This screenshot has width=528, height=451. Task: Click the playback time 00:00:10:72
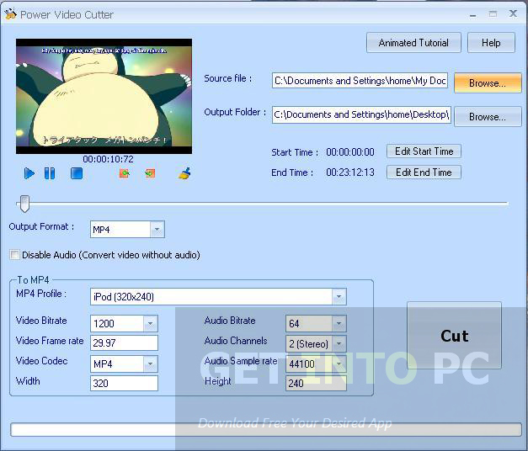point(108,159)
